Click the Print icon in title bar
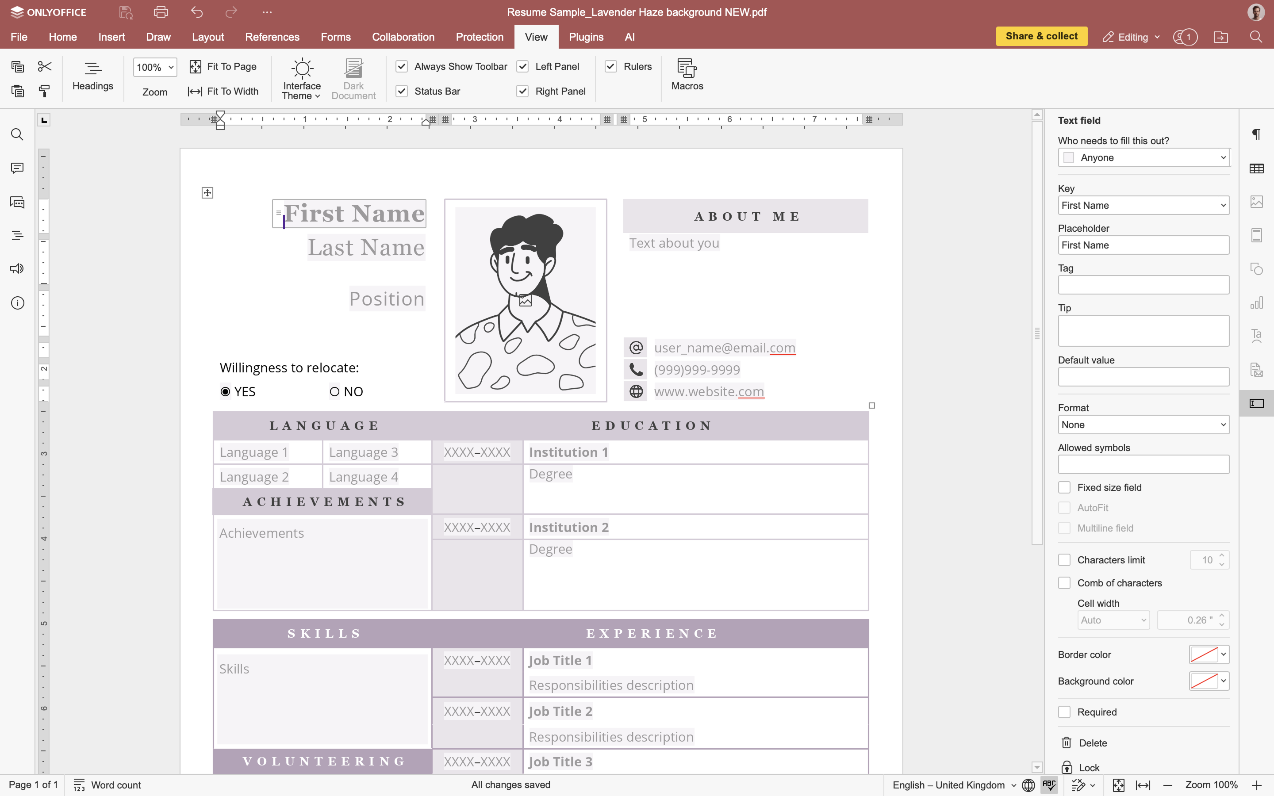The image size is (1274, 796). pos(161,12)
